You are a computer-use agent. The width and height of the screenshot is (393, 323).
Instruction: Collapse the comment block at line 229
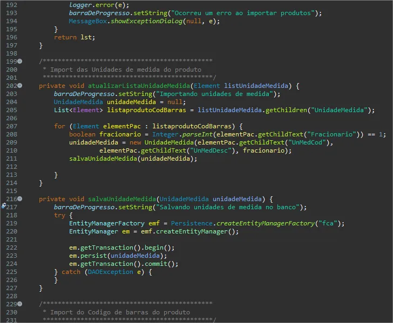(20, 304)
